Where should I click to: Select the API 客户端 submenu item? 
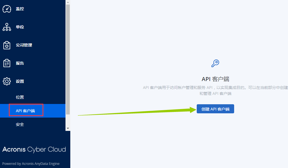coord(33,111)
